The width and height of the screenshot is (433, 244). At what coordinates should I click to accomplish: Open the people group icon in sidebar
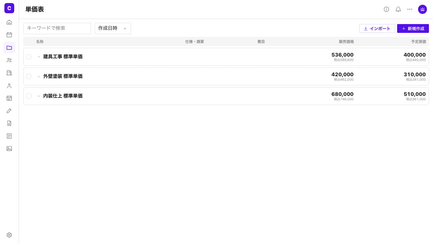pyautogui.click(x=9, y=60)
